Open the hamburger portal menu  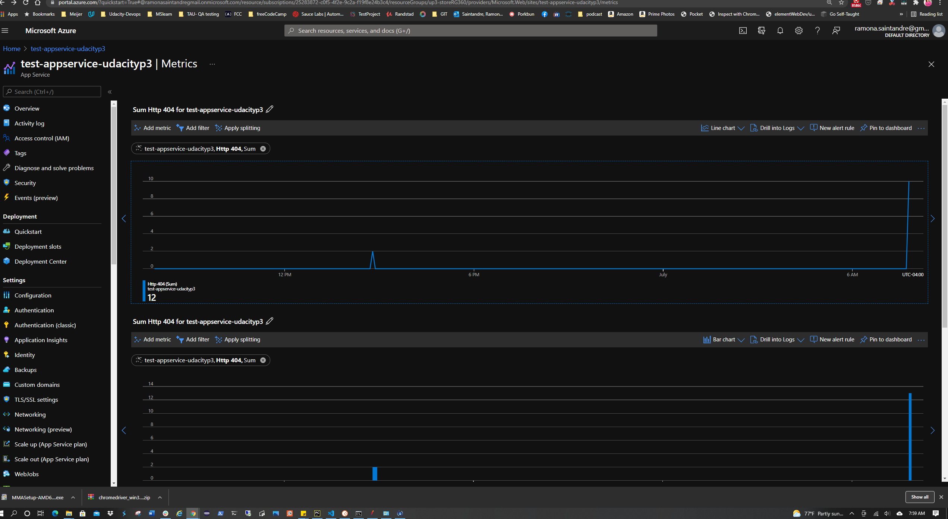[5, 31]
